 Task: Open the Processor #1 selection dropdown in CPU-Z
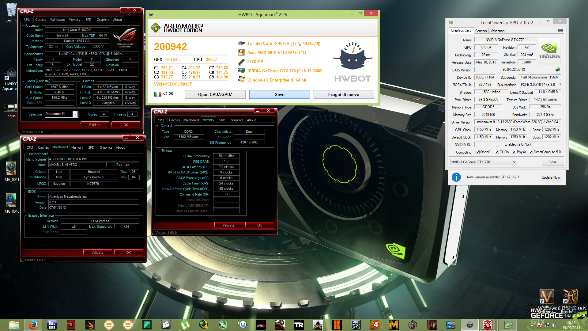[61, 114]
